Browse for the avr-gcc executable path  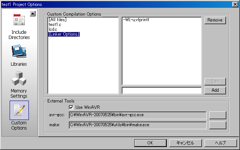click(218, 115)
